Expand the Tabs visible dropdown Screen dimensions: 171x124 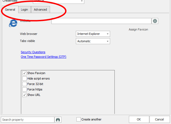point(93,41)
